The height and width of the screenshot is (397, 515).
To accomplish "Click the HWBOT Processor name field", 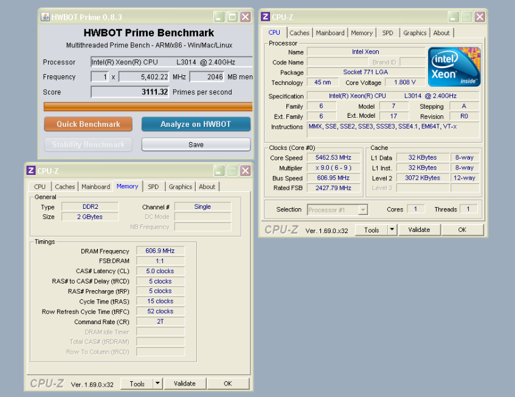I will pyautogui.click(x=171, y=62).
